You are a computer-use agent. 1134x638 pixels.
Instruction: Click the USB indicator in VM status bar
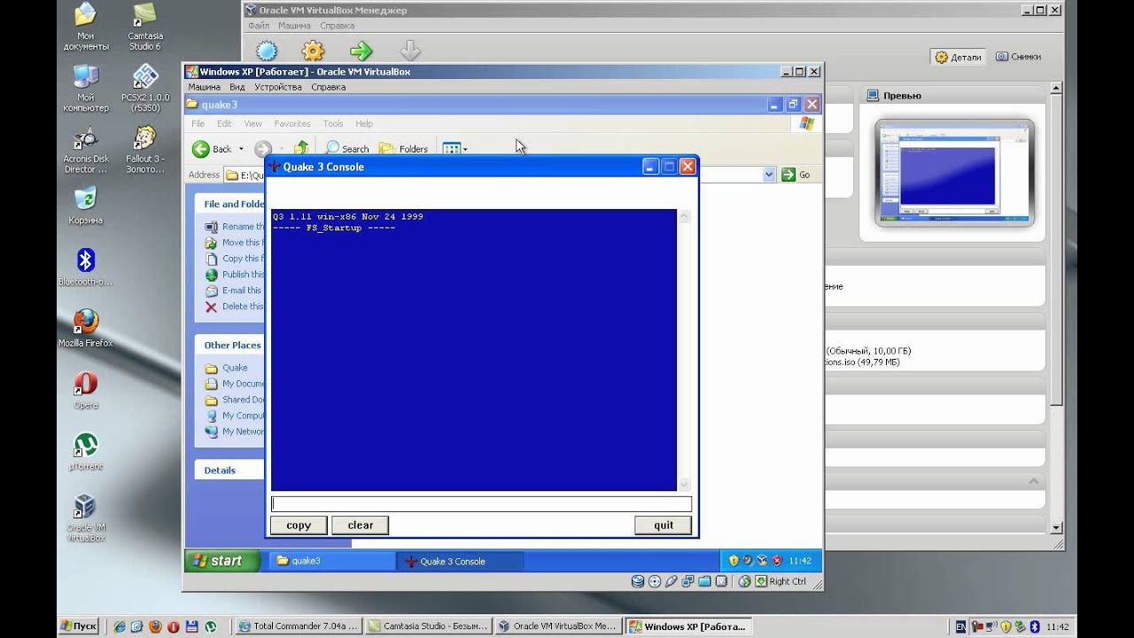(x=671, y=581)
